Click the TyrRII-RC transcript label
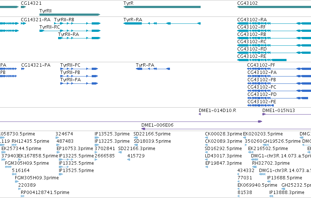 click(x=50, y=27)
